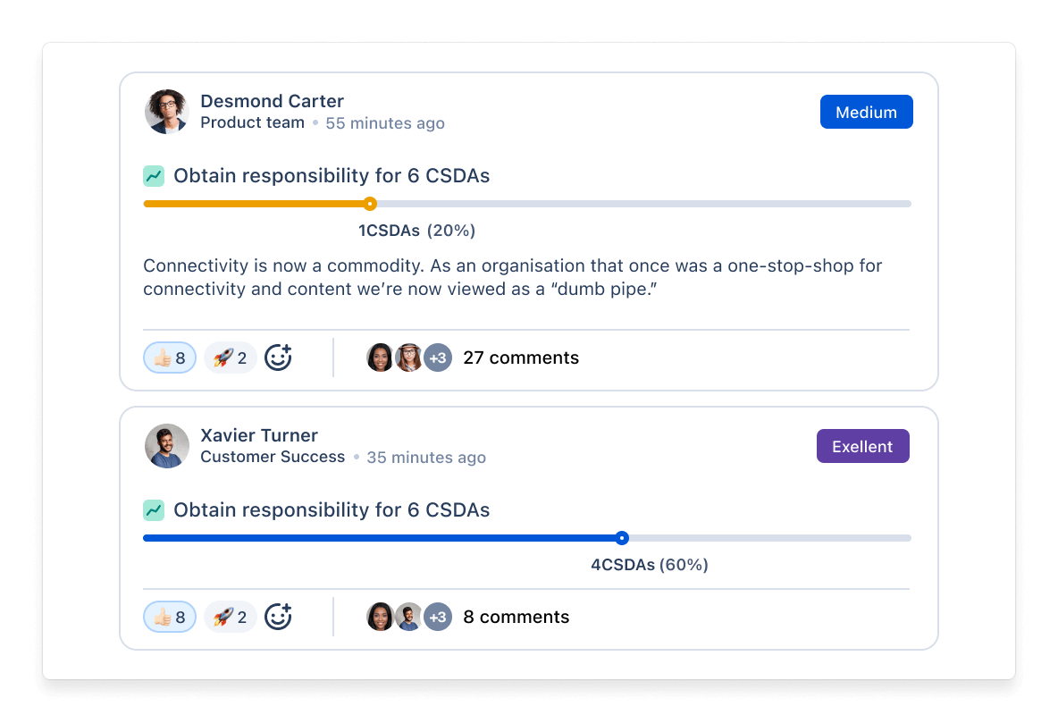Click the Medium status badge

pos(866,113)
